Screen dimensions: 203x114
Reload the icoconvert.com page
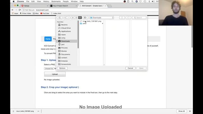click(20, 10)
